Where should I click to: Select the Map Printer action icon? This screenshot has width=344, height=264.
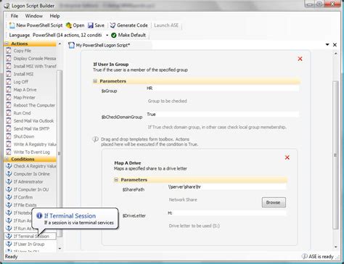point(9,97)
